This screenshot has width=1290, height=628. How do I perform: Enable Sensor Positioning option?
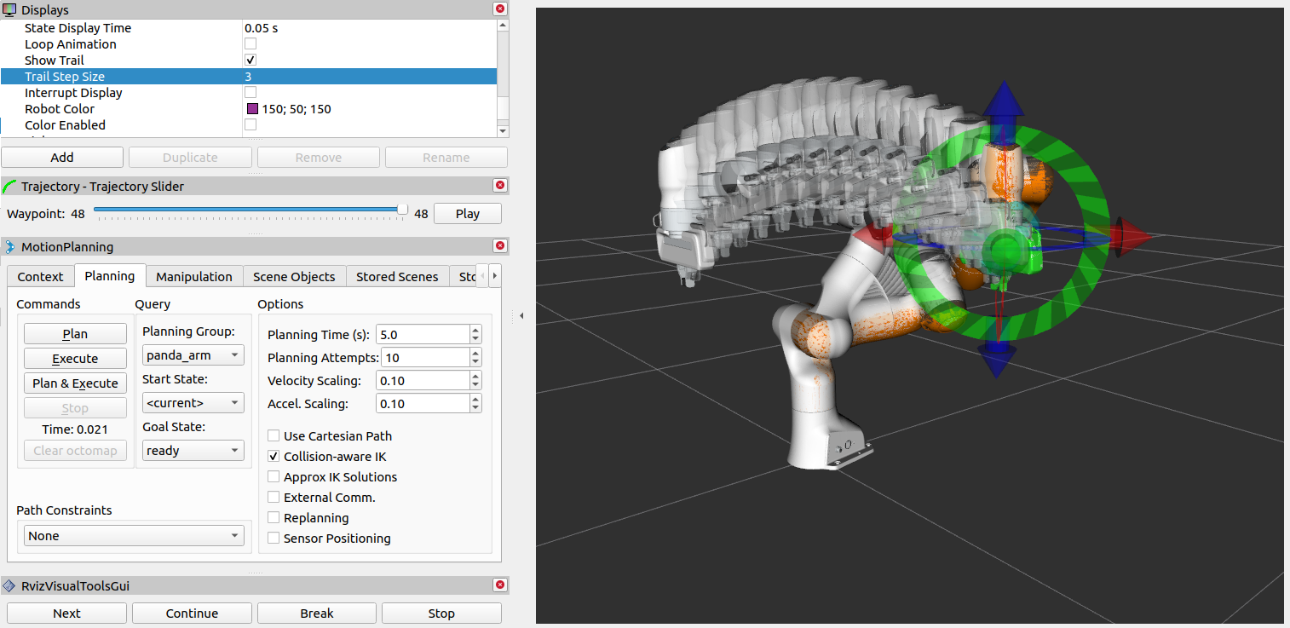[x=274, y=539]
